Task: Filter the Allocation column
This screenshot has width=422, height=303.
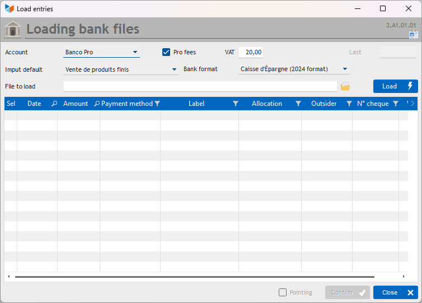Action: 298,104
